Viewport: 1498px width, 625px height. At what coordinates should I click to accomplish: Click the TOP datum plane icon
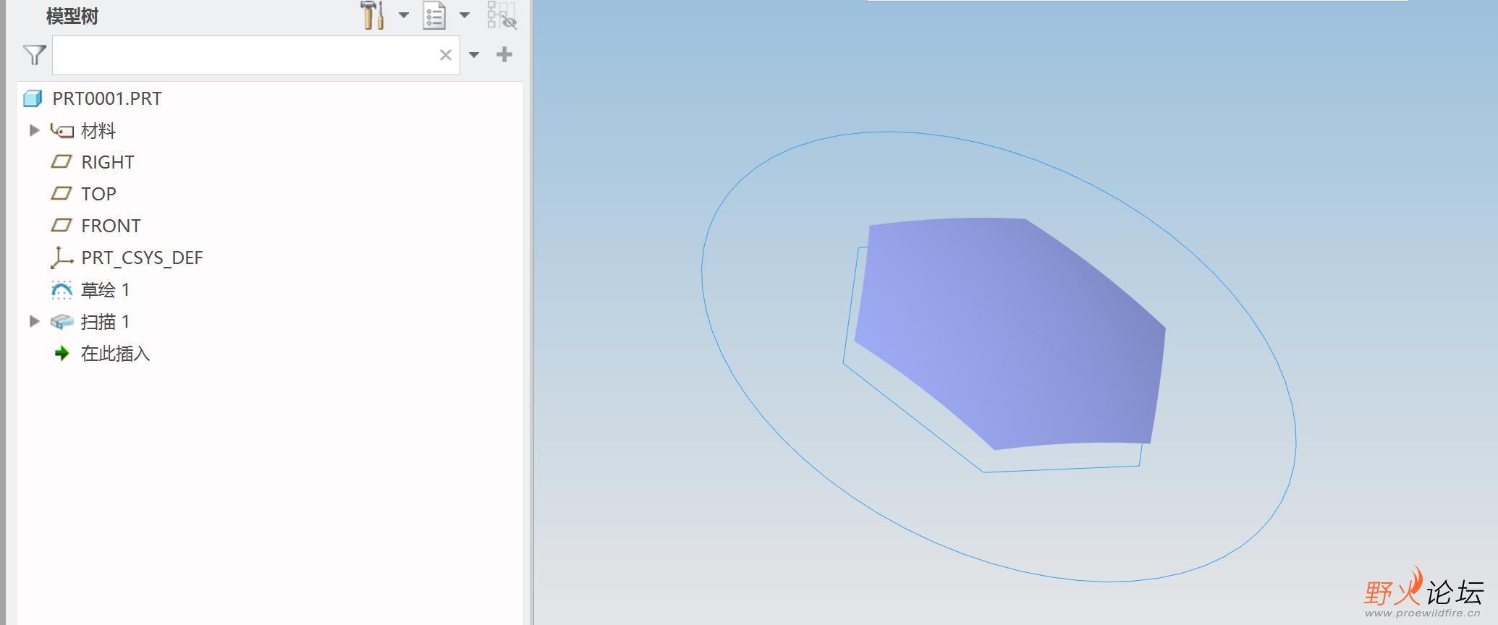(62, 193)
